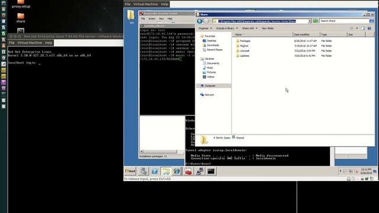This screenshot has width=379, height=213.
Task: Open Help menu of Windows VM window
Action: (165, 4)
